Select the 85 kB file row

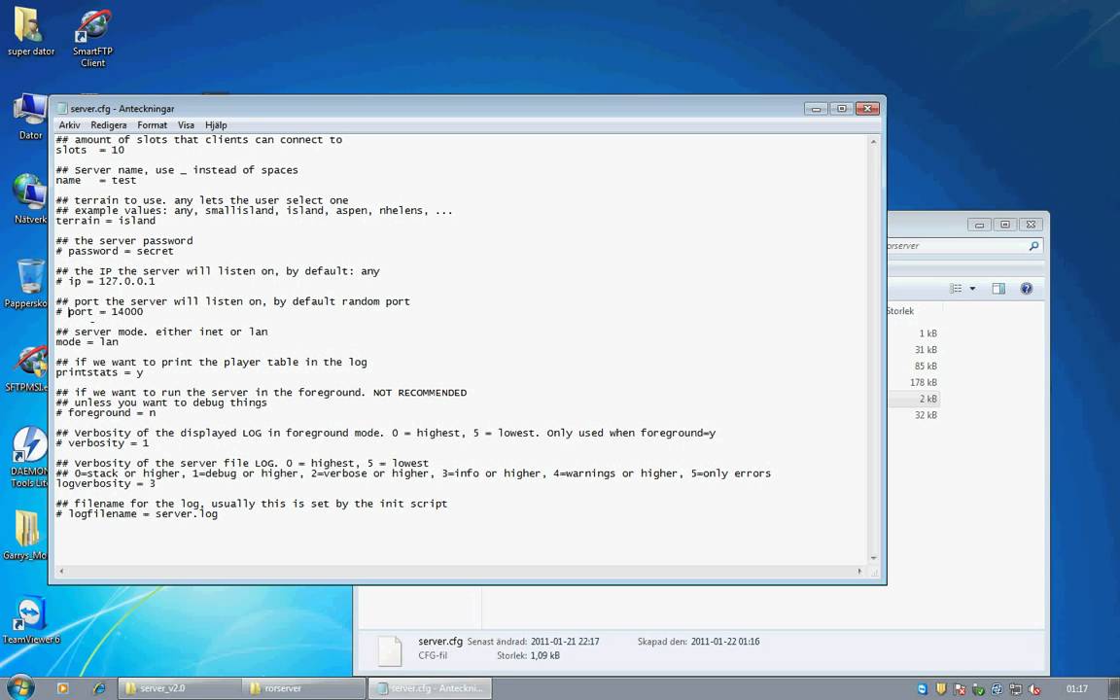pos(916,367)
